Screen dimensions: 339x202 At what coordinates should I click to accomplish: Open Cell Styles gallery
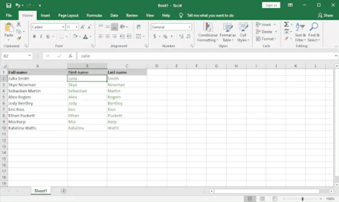pos(243,32)
